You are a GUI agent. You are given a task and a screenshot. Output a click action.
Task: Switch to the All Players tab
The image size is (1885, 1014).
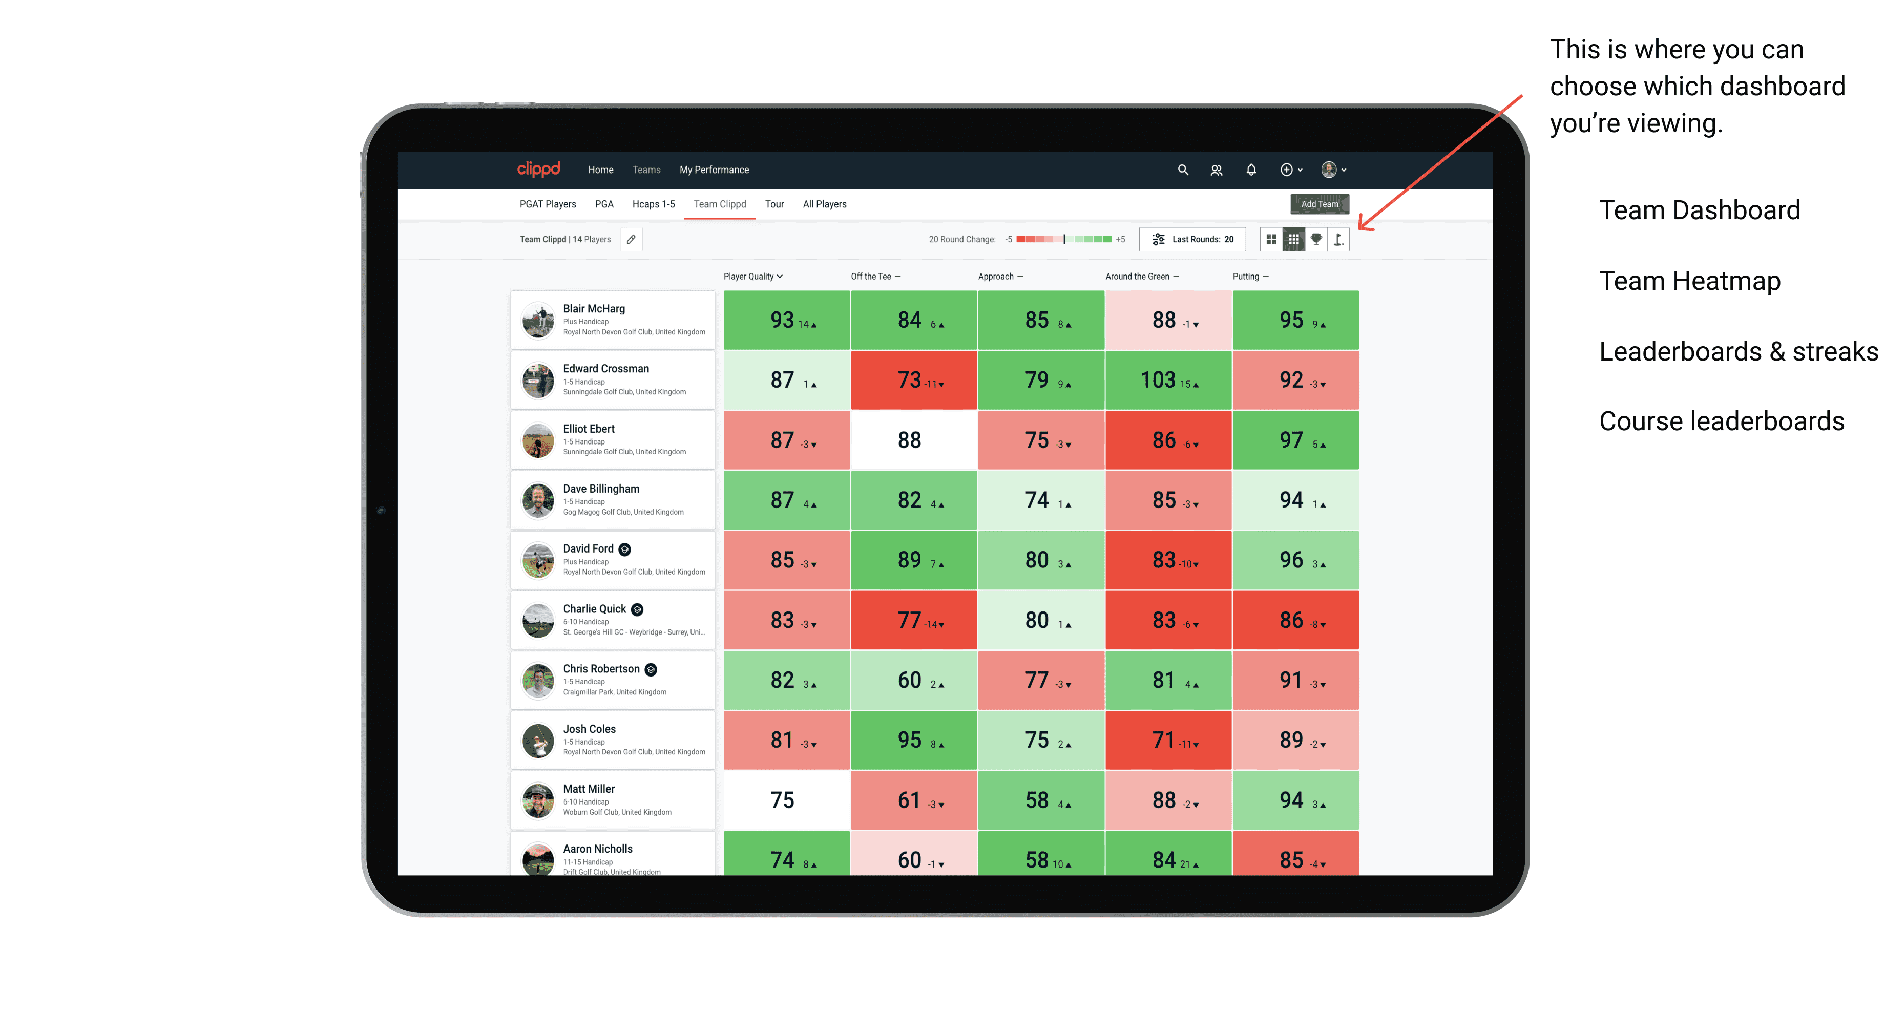[824, 202]
